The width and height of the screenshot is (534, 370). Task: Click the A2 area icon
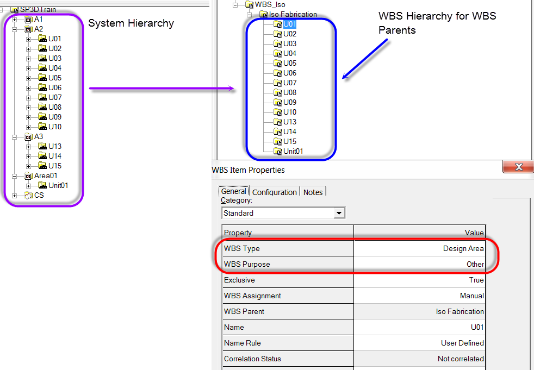coord(29,30)
